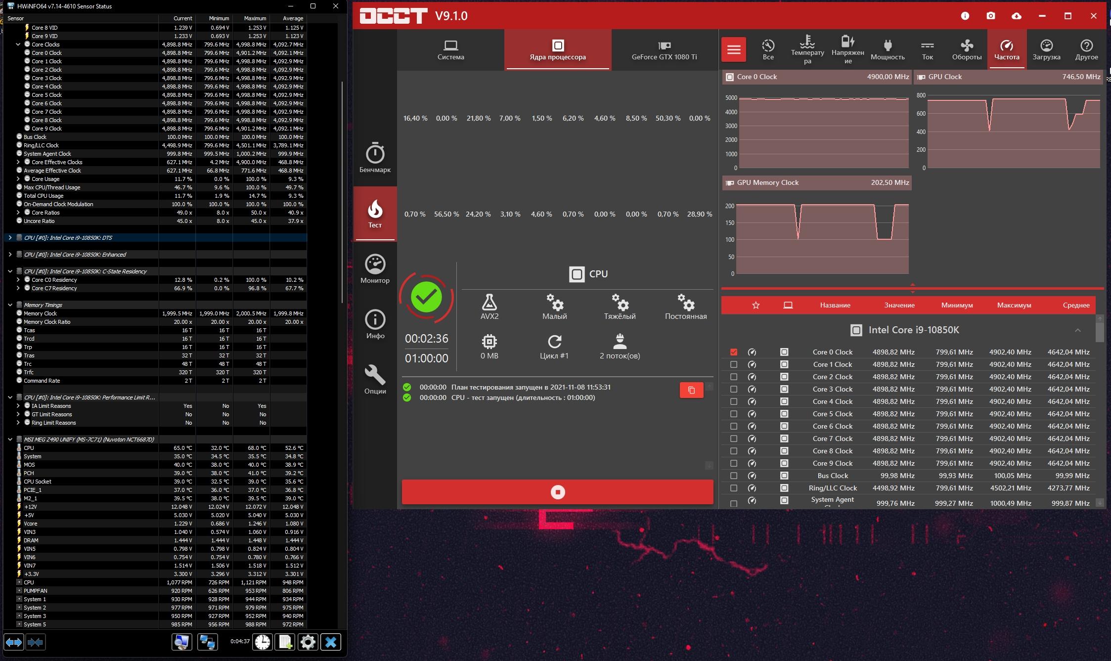Open the Бенчмарк stopwatch section
Viewport: 1111px width, 661px height.
[375, 158]
